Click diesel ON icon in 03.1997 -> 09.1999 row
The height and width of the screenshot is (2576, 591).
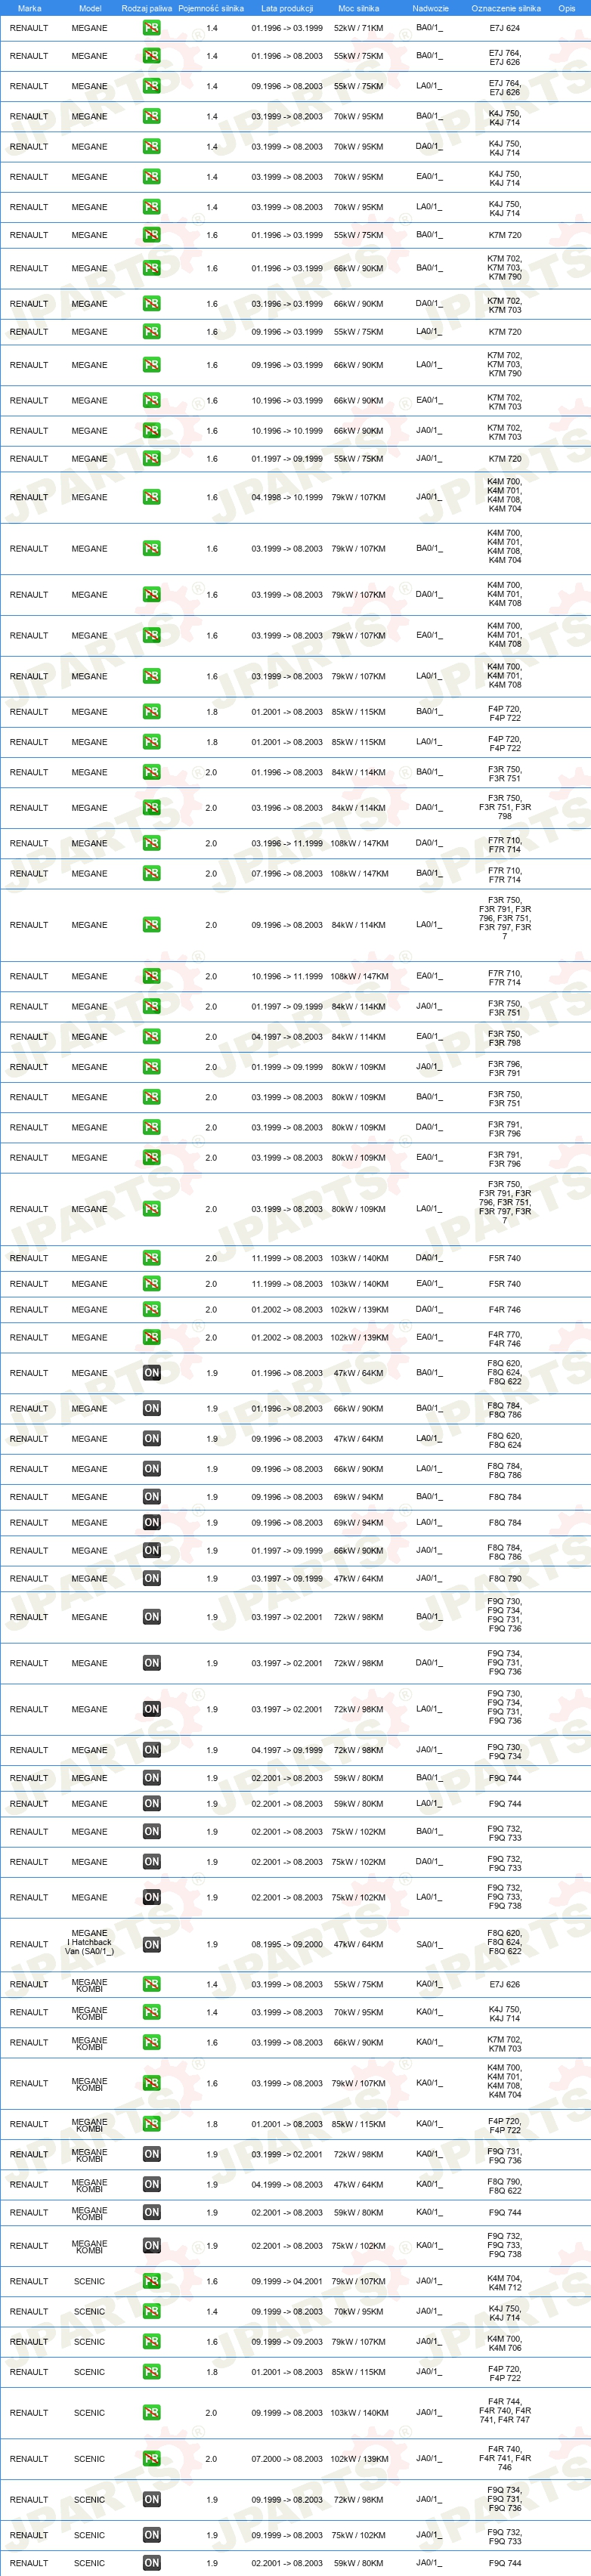(151, 1579)
